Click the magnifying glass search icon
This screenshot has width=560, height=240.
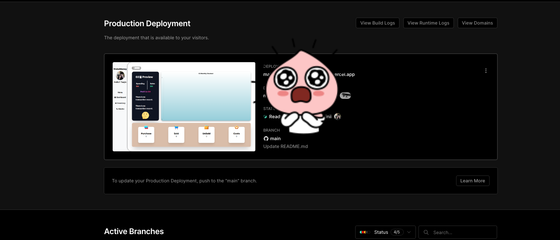click(426, 232)
